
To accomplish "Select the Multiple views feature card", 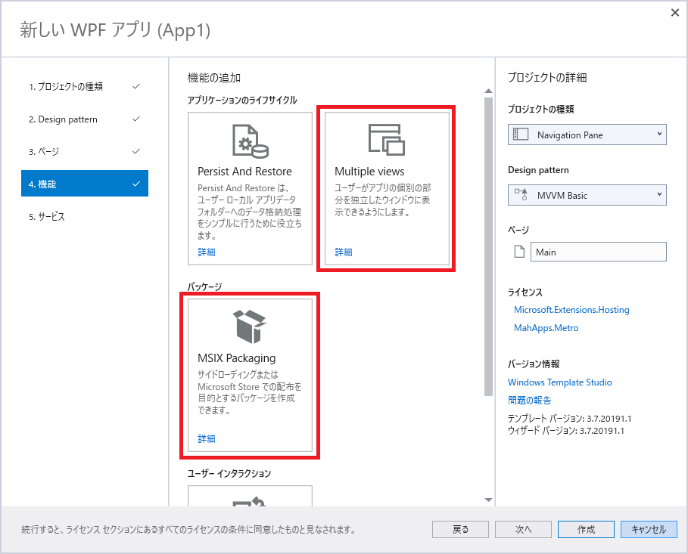I will 387,188.
